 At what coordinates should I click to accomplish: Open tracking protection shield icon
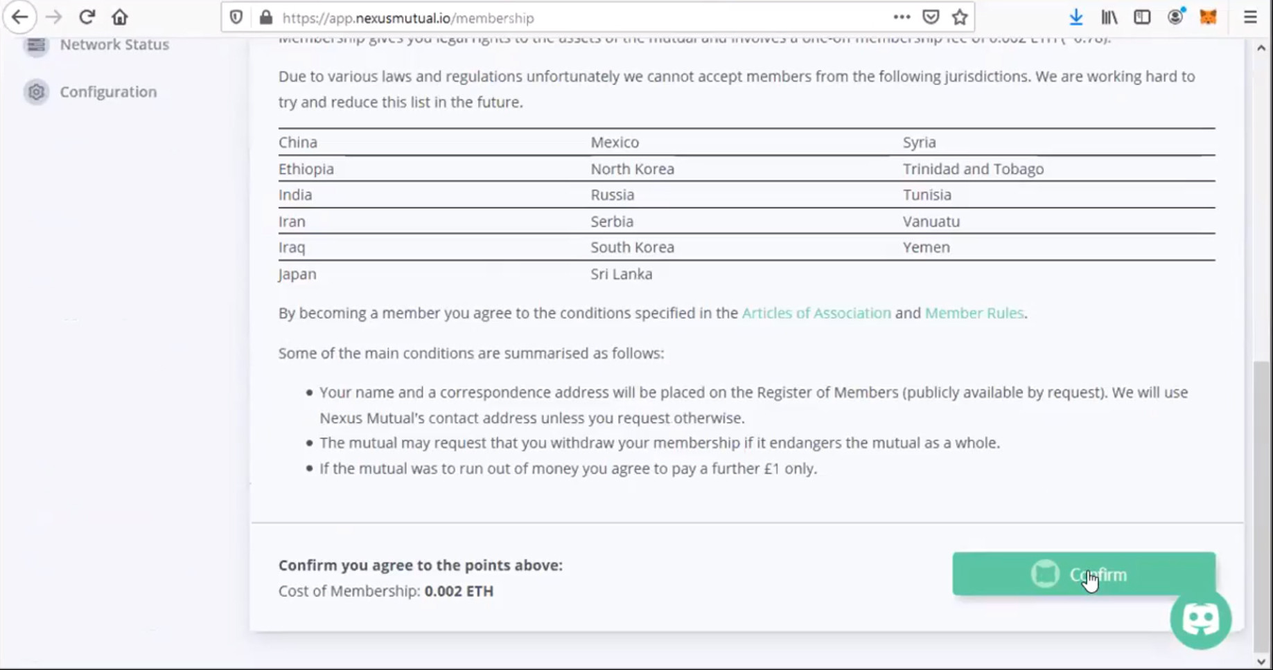236,18
